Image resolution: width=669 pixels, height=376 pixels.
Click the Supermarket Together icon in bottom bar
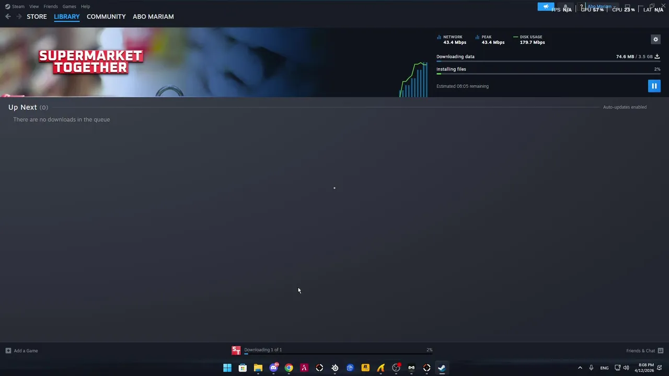pos(236,350)
